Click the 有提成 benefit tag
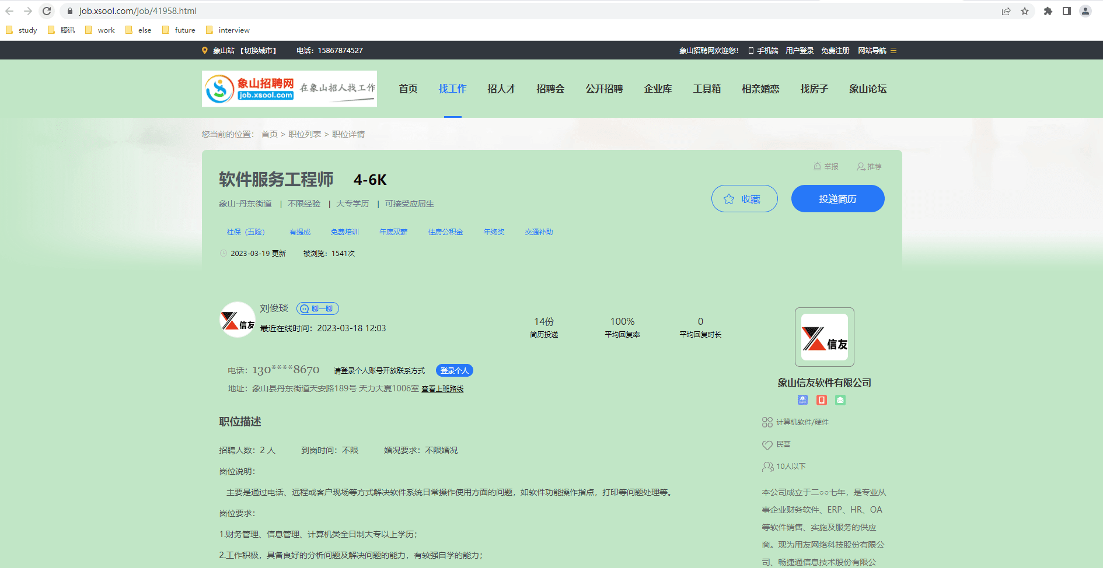This screenshot has height=568, width=1103. (x=300, y=232)
